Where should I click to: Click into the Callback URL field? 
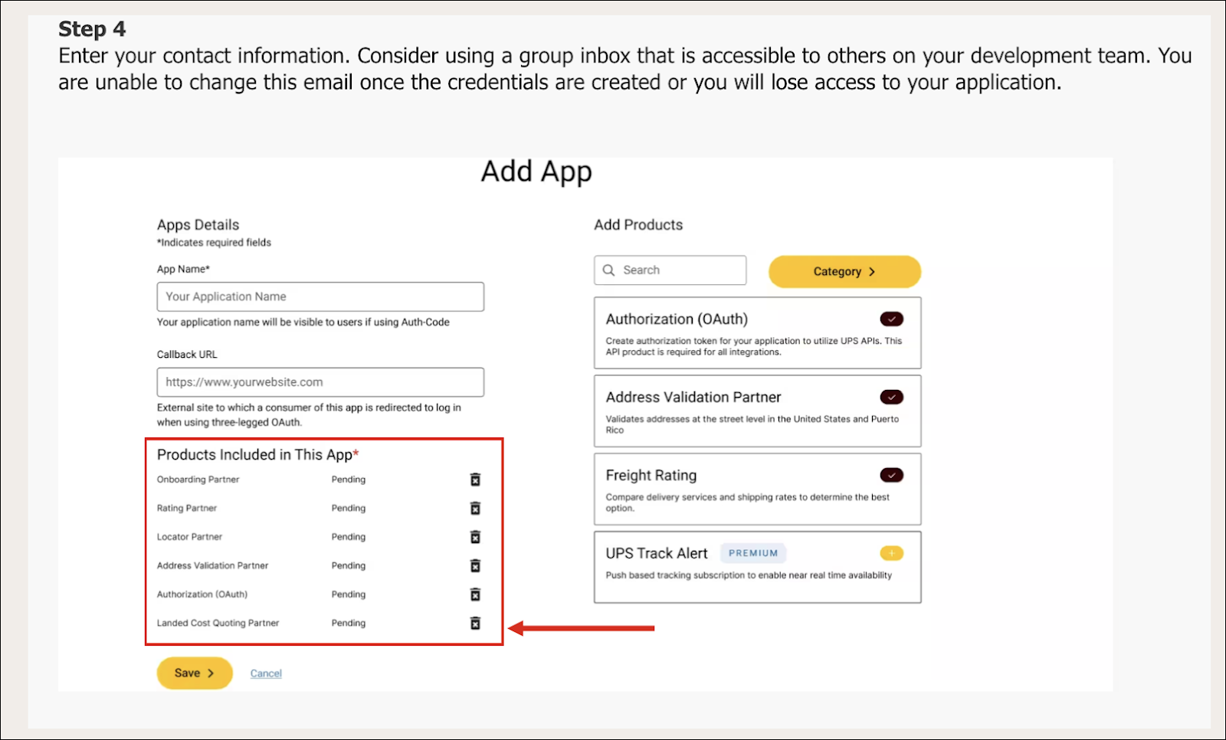click(320, 382)
